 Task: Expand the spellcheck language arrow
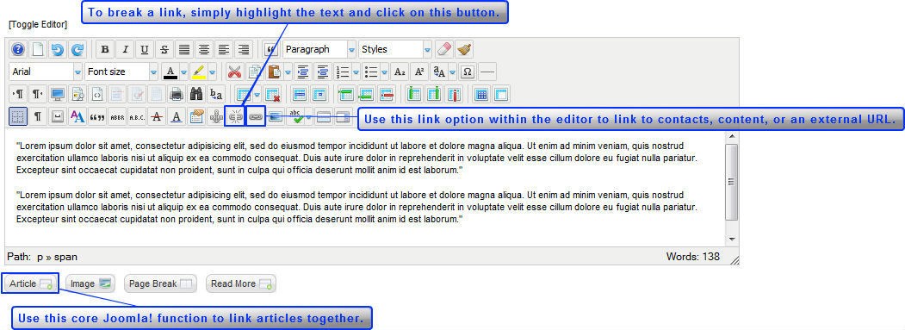click(309, 116)
